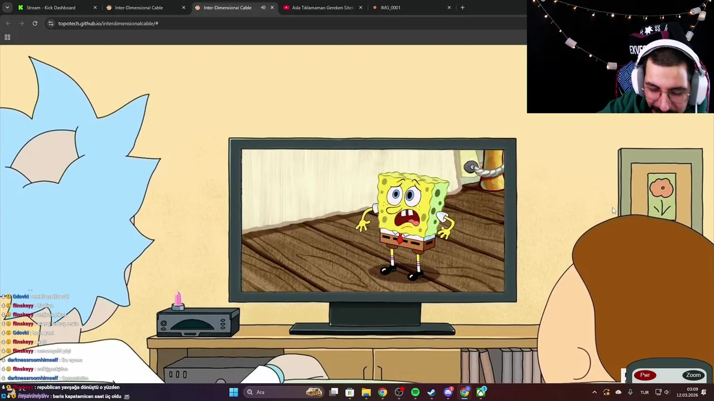The image size is (714, 401).
Task: Expand the hidden system tray icons chevron
Action: tap(594, 392)
